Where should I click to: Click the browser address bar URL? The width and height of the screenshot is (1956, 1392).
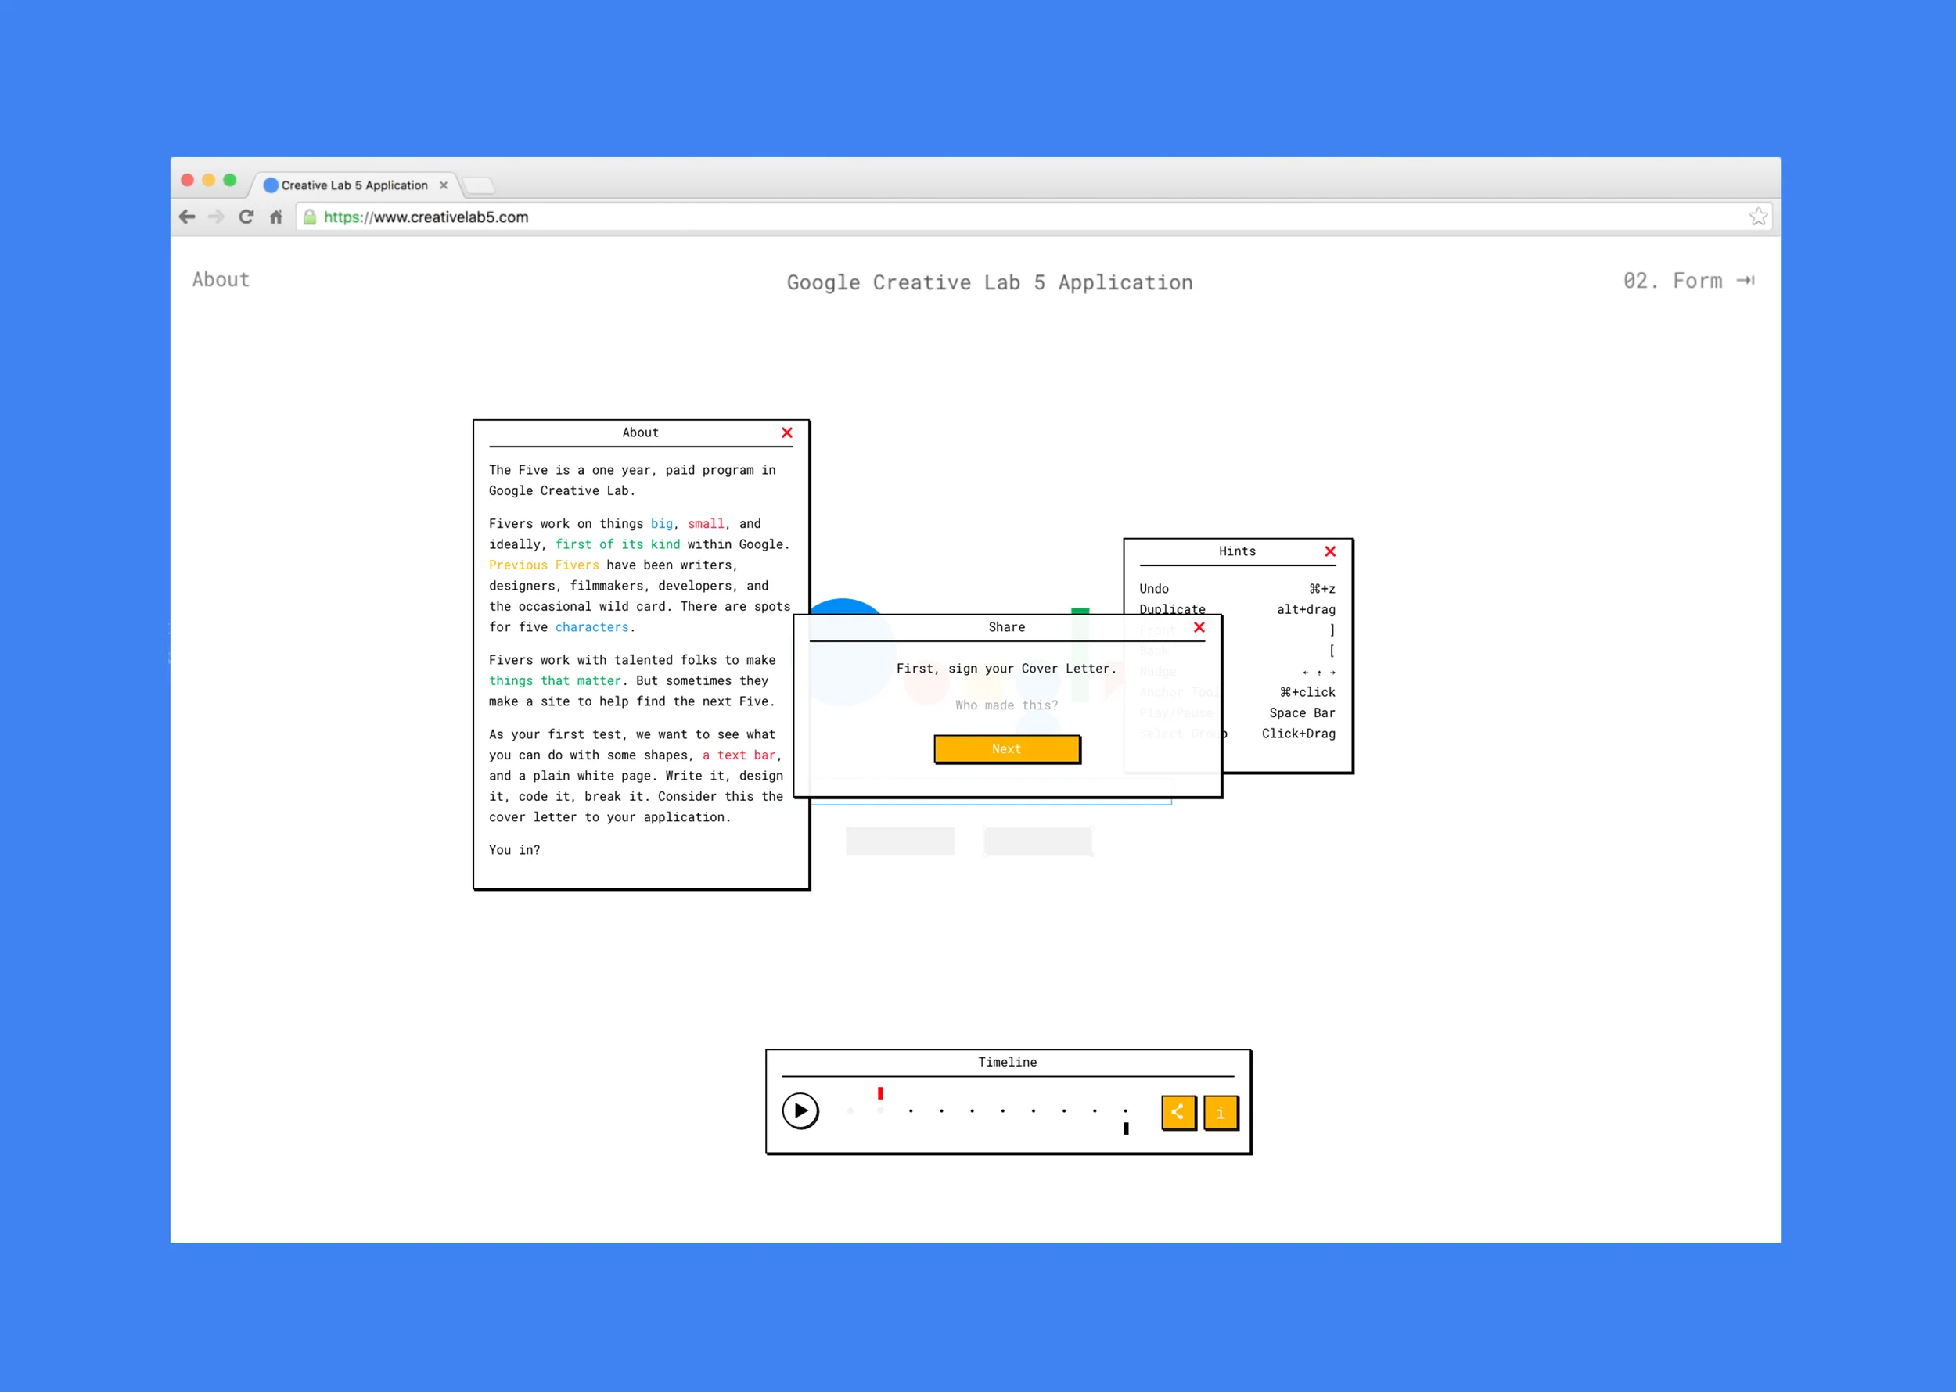pyautogui.click(x=426, y=217)
